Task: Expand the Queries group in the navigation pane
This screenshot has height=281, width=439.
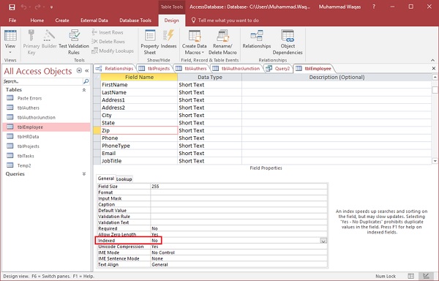Action: coord(84,174)
